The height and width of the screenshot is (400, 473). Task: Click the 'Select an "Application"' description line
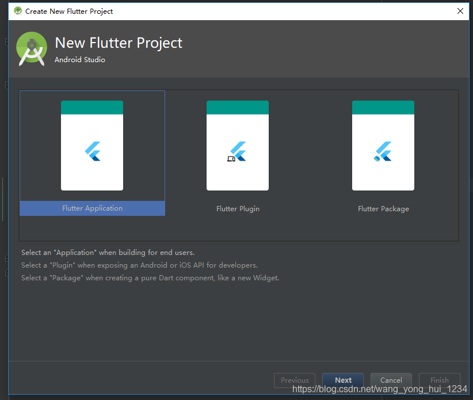click(108, 253)
